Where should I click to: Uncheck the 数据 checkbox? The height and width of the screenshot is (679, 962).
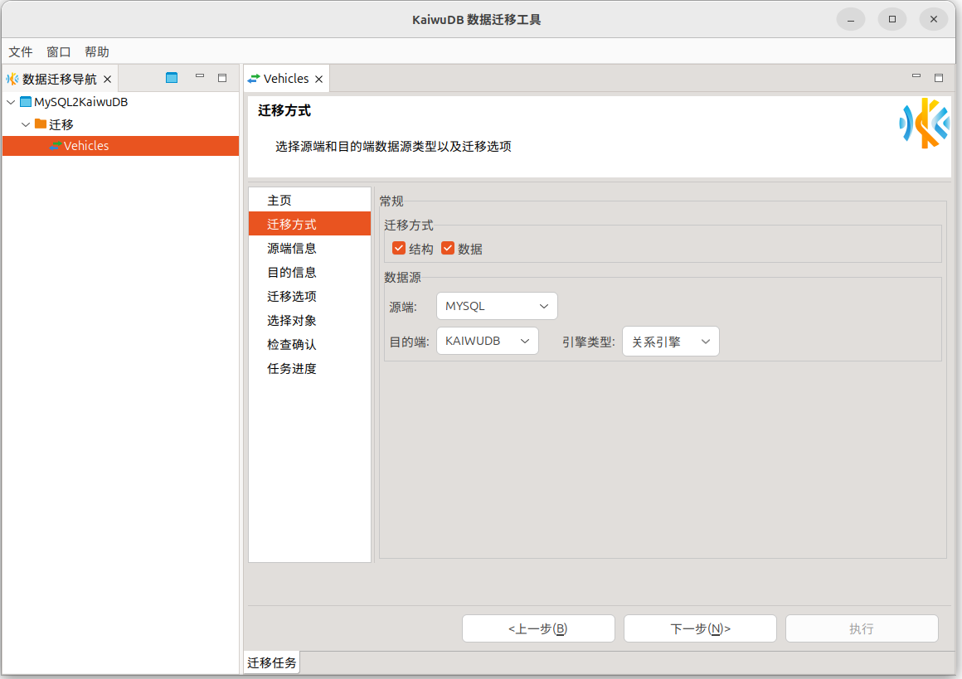[x=448, y=248]
